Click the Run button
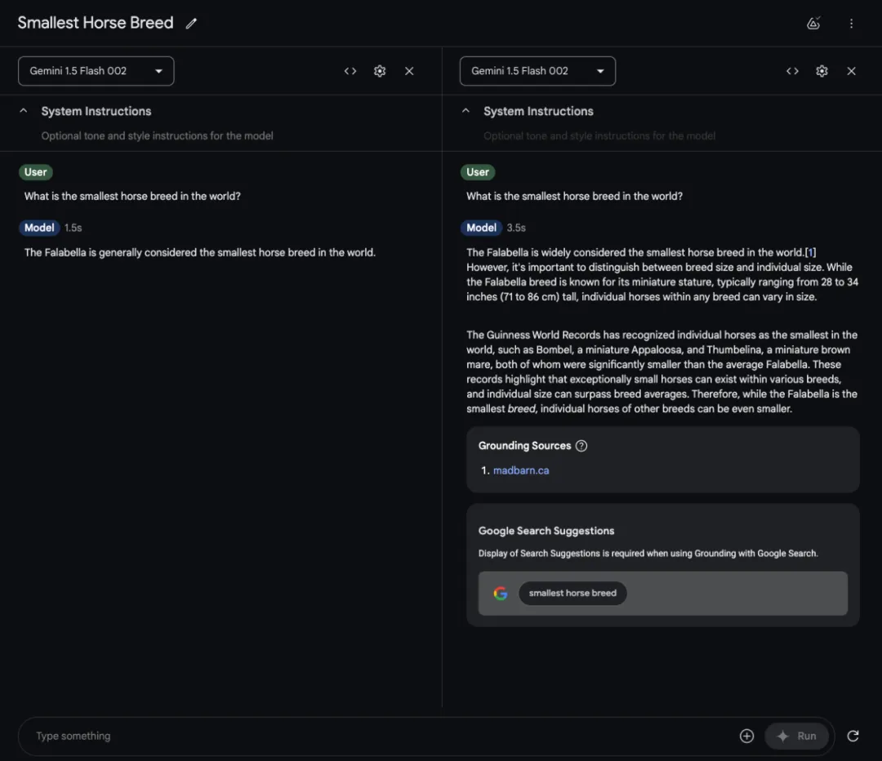This screenshot has width=882, height=761. (796, 736)
